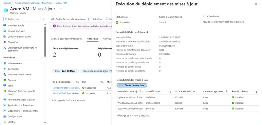Open first 7c82dd76 operation with N/A
This screenshot has width=262, height=125.
[x=66, y=88]
